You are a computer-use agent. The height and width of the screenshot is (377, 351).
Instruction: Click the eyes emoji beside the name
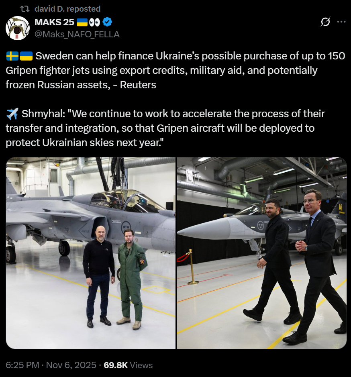94,22
